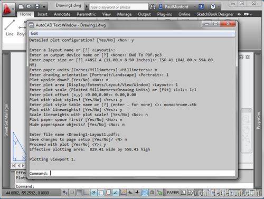
Task: Switch to the Home ribbon tab
Action: 26,14
